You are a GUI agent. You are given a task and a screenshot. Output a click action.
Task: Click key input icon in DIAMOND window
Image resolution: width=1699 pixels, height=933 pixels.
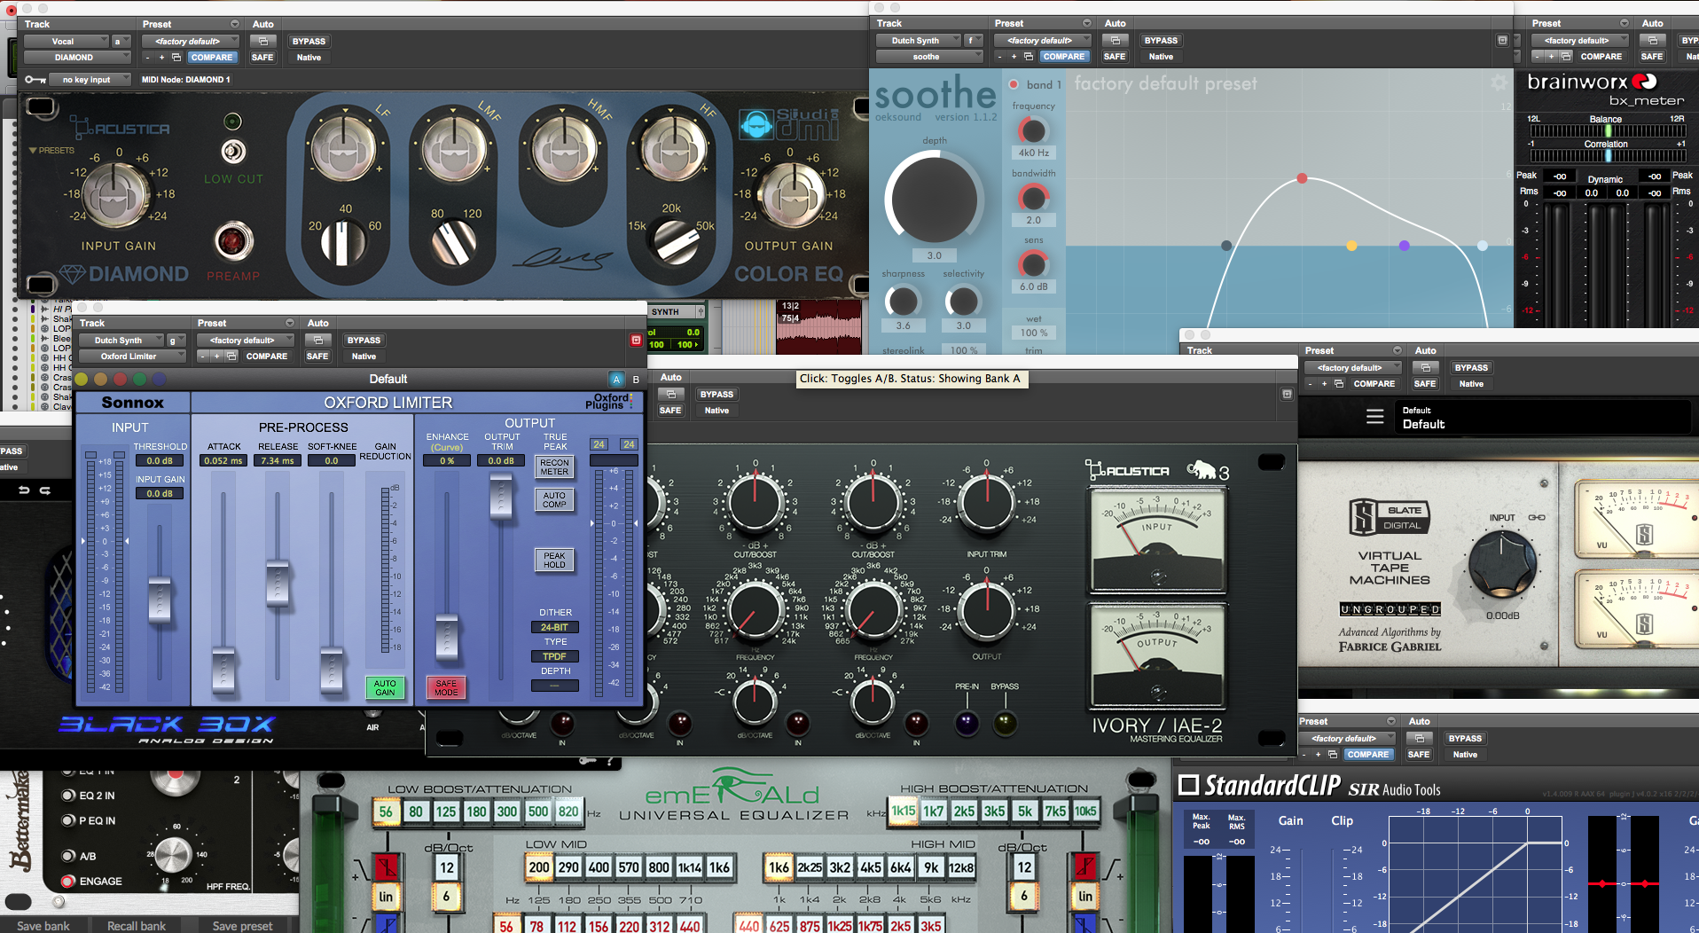[x=36, y=80]
